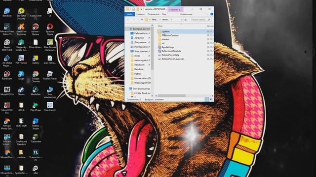Image resolution: width=316 pixels, height=177 pixels.
Task: Switch to the Главная ribbon tab
Action: [x=140, y=14]
